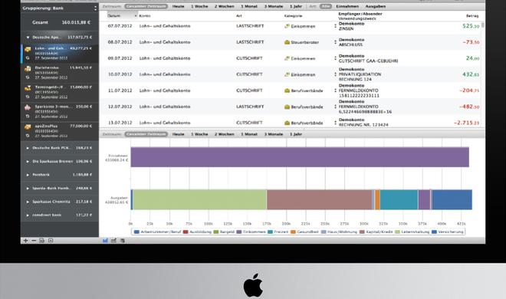The image size is (506, 299).
Task: Click the sync icon under Sparkonto account
Action: coord(28,116)
